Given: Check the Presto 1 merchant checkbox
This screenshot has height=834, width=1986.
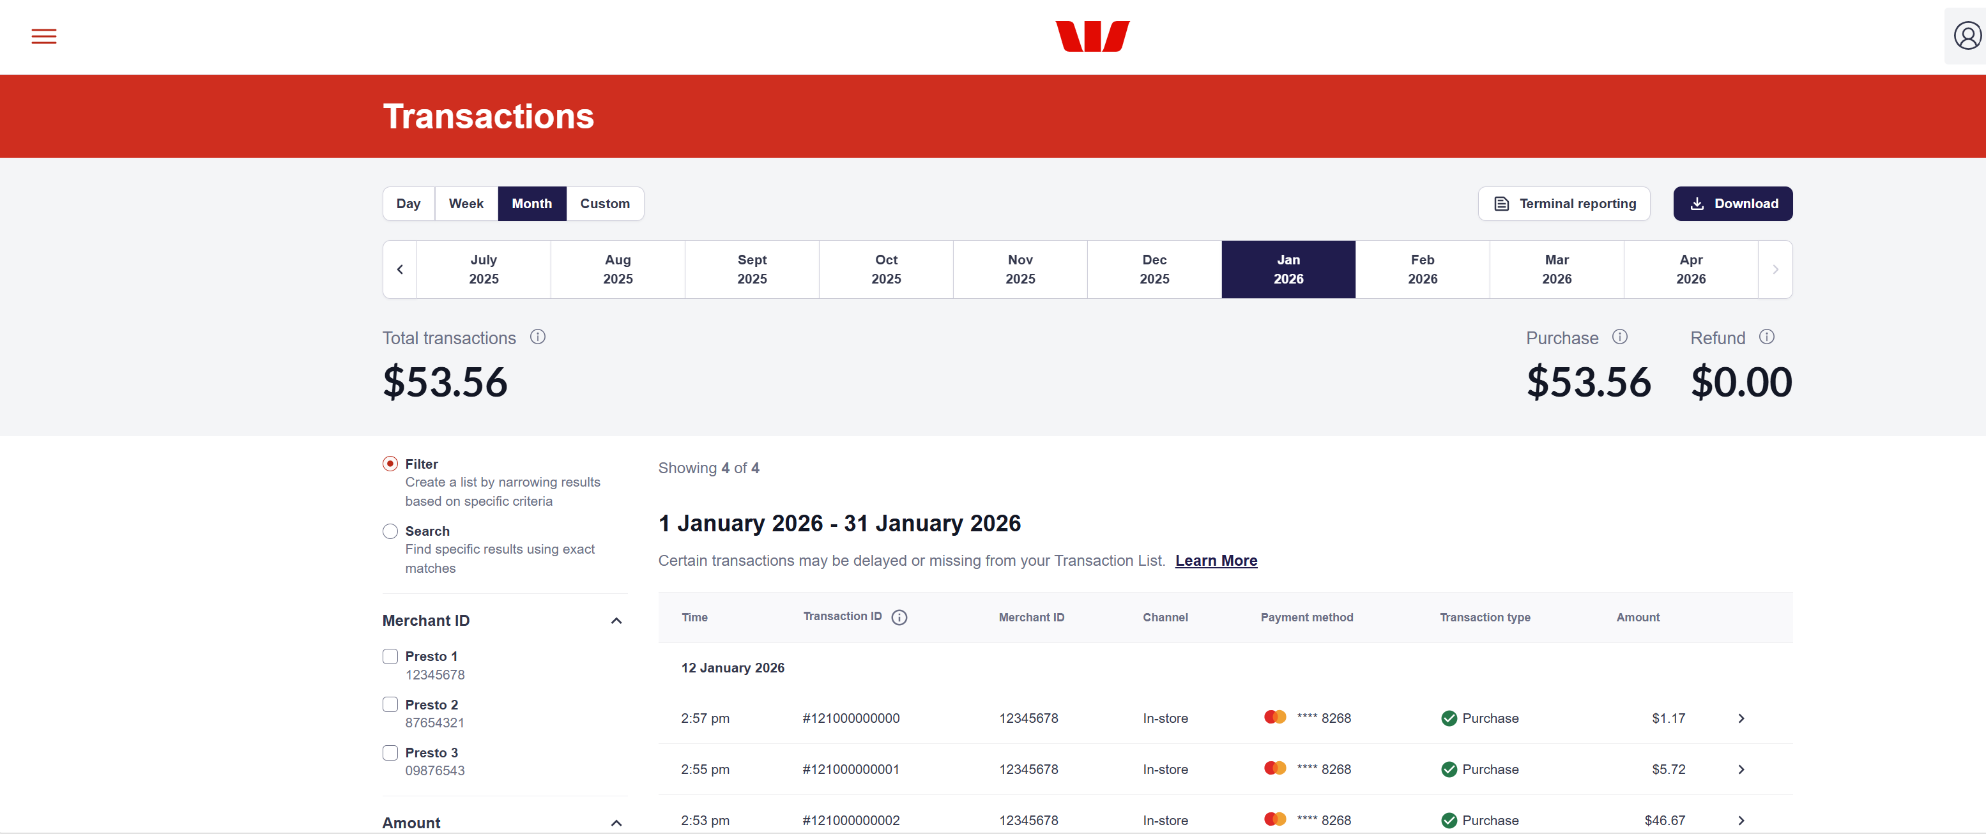Looking at the screenshot, I should (x=390, y=656).
